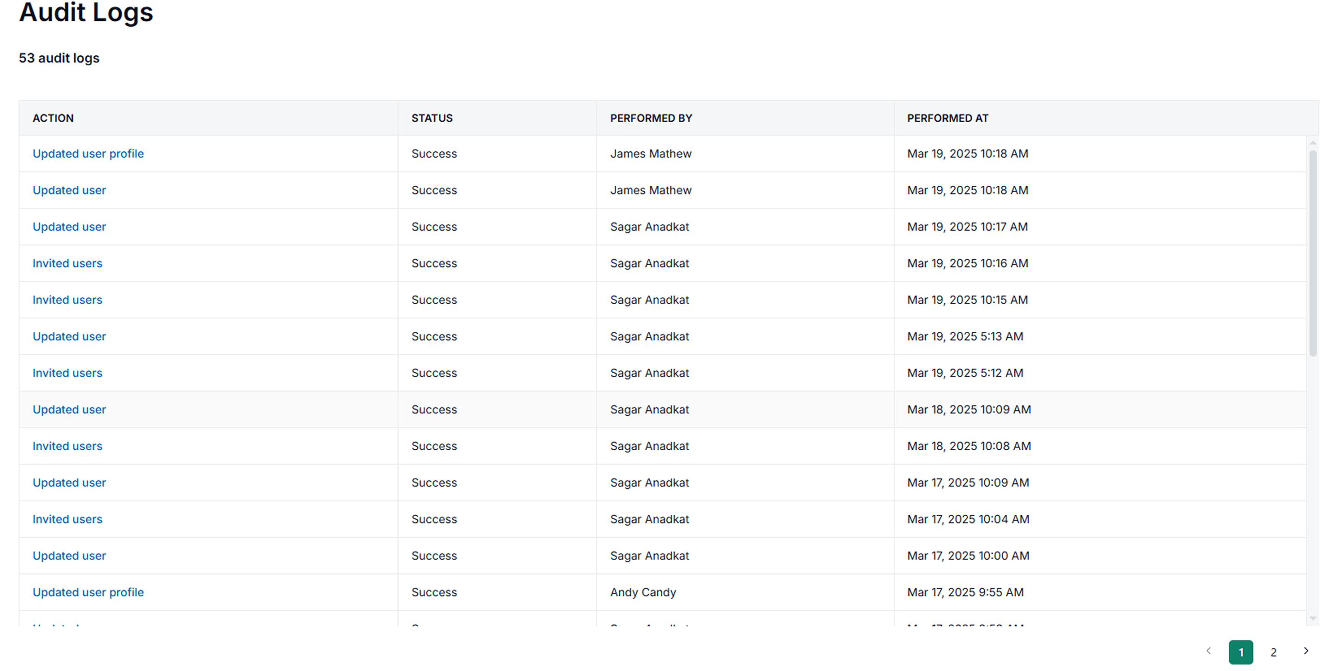
Task: Click the scroll down arrow of the table
Action: click(1313, 618)
